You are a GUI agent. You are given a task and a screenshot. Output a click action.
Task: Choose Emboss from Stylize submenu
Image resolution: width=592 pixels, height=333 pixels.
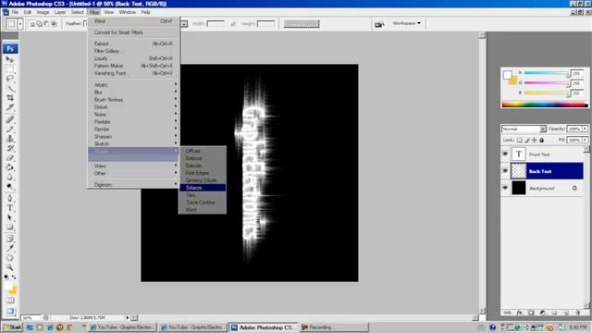click(203, 158)
